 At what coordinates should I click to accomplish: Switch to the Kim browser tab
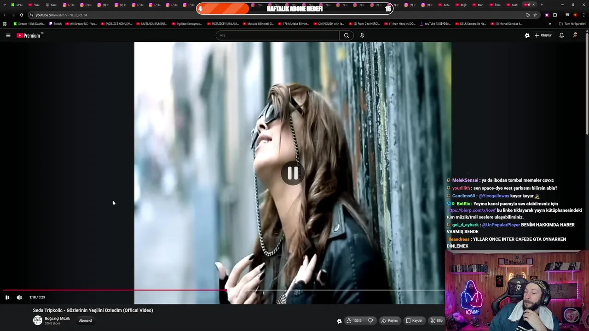(51, 5)
